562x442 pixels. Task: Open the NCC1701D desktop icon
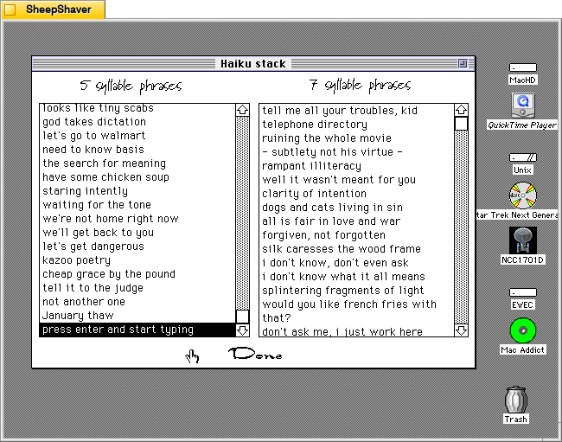(x=522, y=240)
